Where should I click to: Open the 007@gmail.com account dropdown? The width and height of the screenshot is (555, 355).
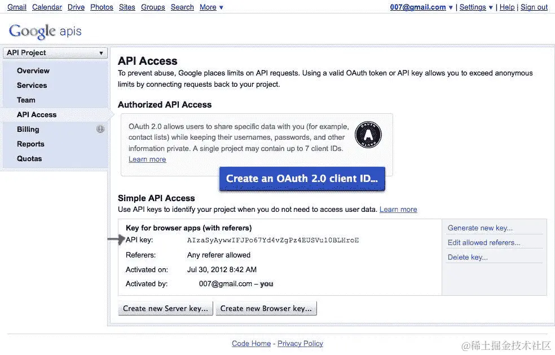tap(421, 7)
